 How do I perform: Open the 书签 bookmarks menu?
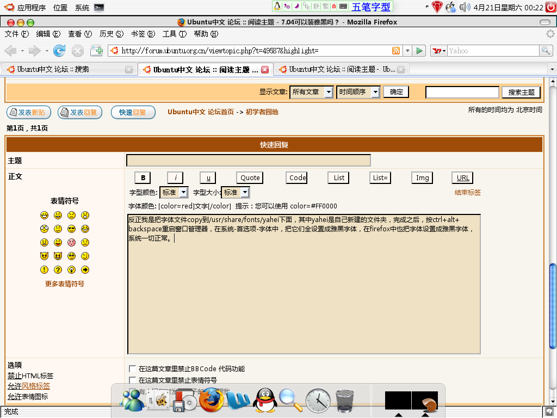[143, 34]
